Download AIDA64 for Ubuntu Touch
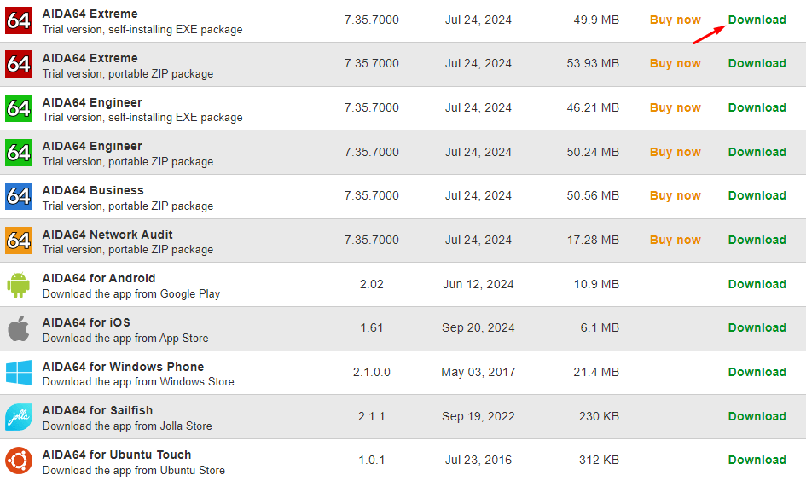This screenshot has width=806, height=481. click(757, 460)
